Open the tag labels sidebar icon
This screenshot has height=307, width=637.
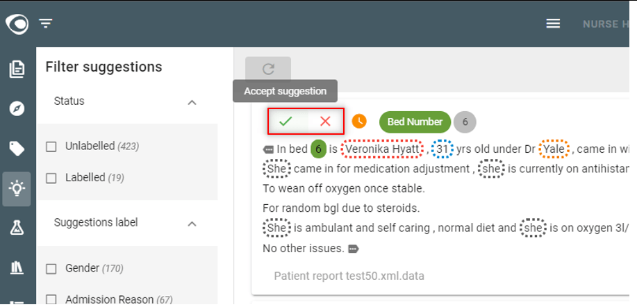click(17, 149)
